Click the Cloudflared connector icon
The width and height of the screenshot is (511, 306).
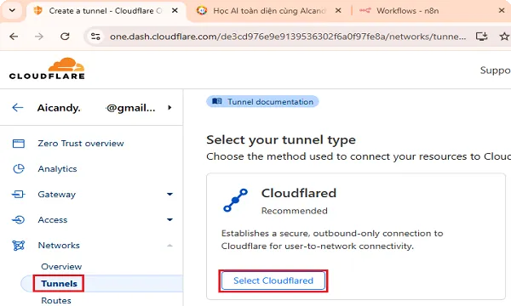pyautogui.click(x=235, y=201)
